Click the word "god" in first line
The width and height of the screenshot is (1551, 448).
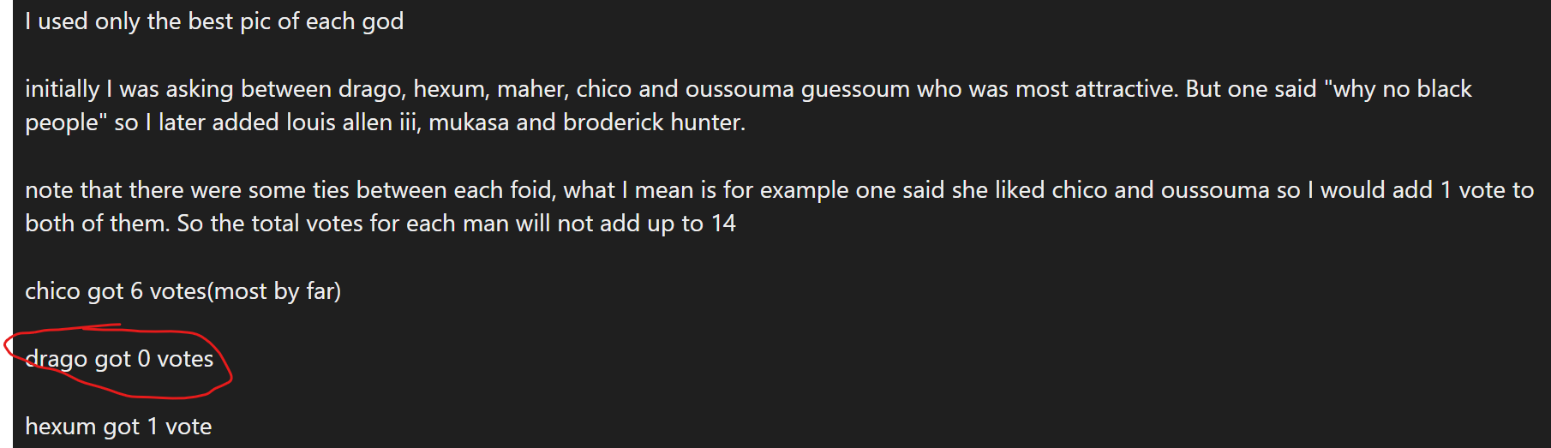[382, 21]
